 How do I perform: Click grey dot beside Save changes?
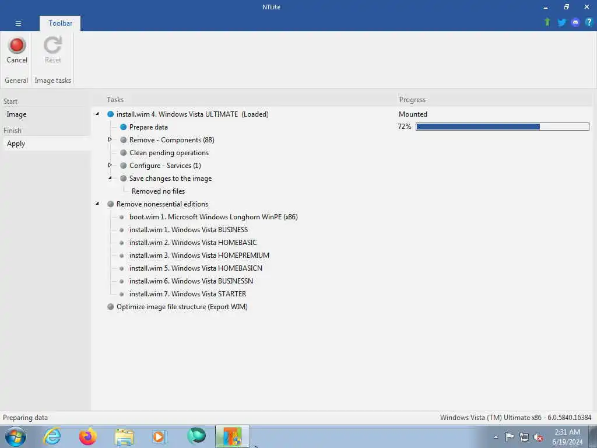click(124, 178)
